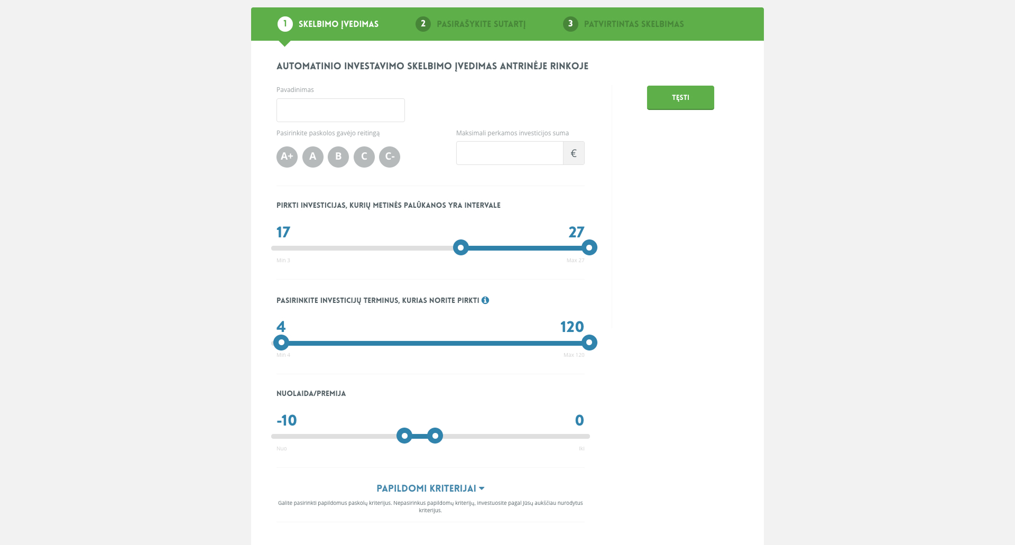Toggle the A+ borrower rating
Viewport: 1015px width, 545px height.
[287, 156]
